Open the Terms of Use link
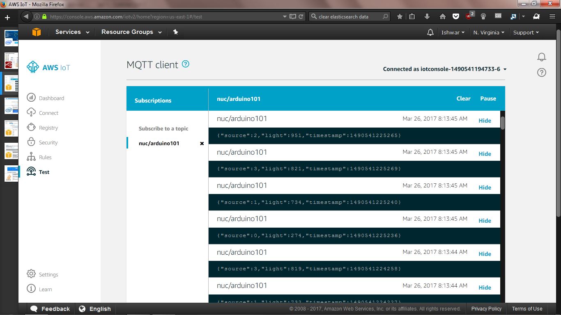 coord(527,309)
